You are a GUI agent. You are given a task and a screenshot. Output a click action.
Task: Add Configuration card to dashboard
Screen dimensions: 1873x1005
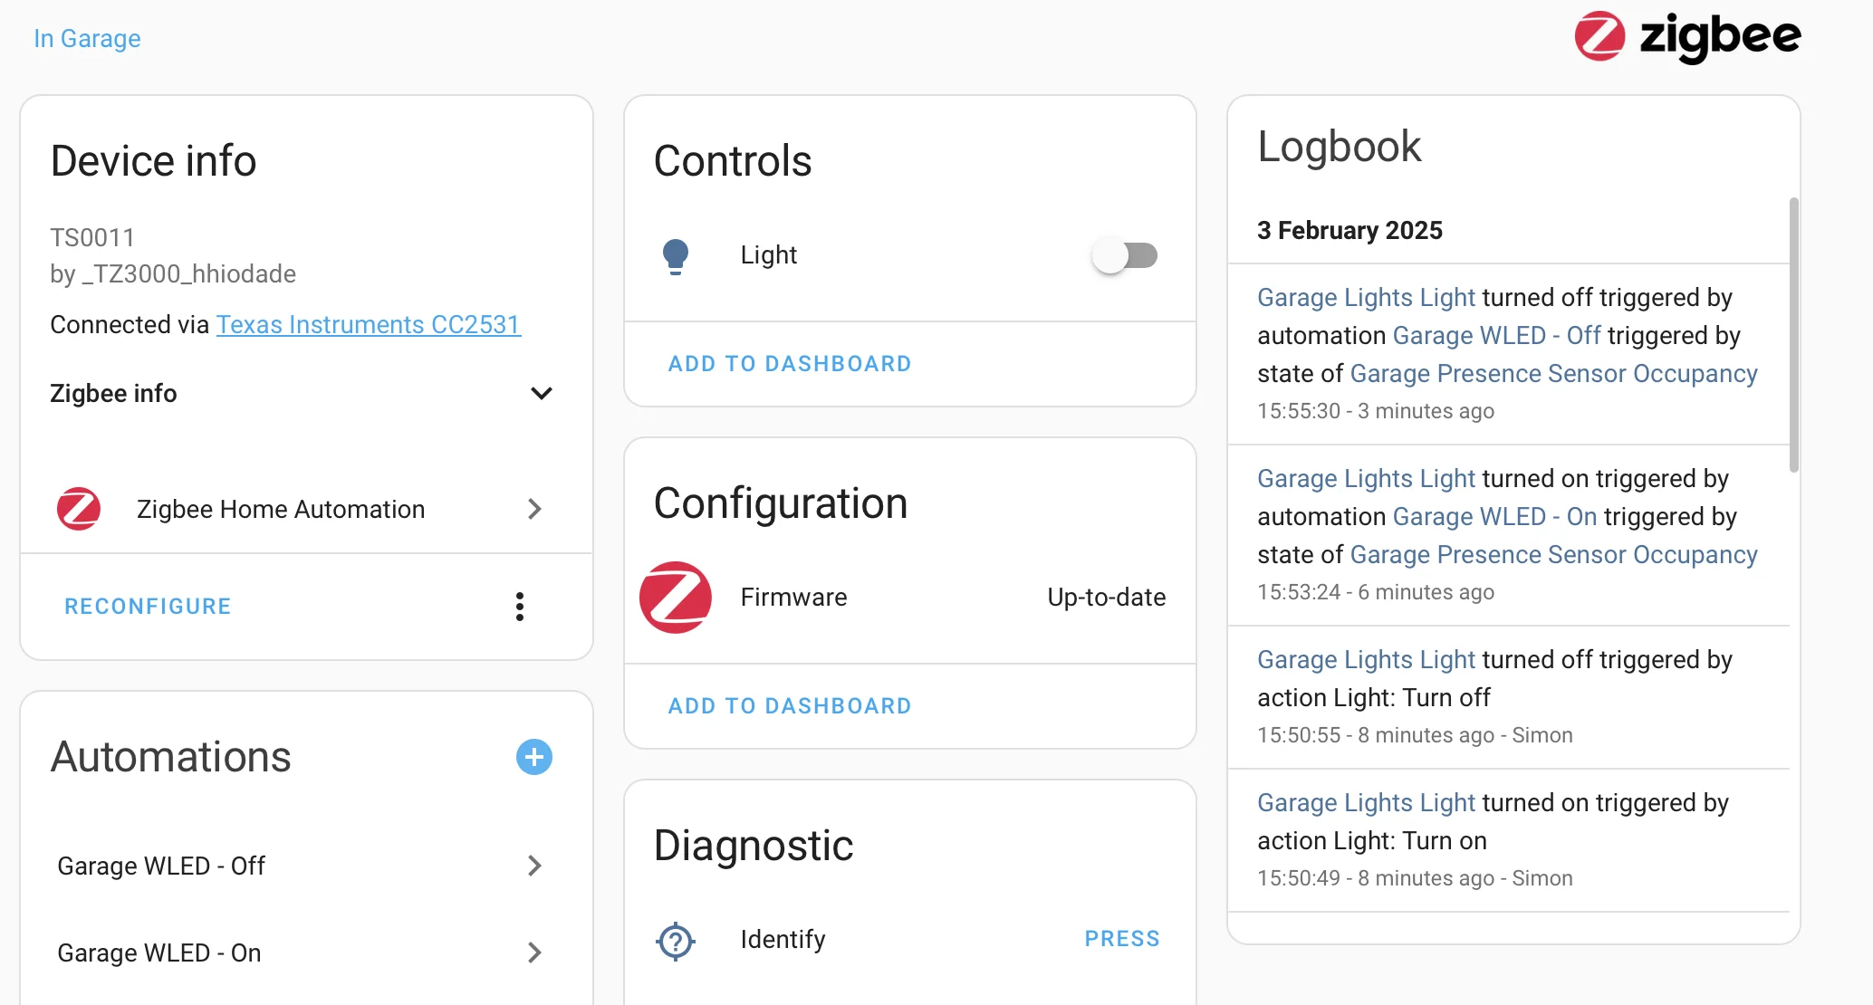pos(790,706)
